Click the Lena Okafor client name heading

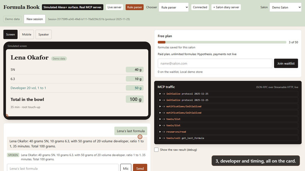point(30,57)
